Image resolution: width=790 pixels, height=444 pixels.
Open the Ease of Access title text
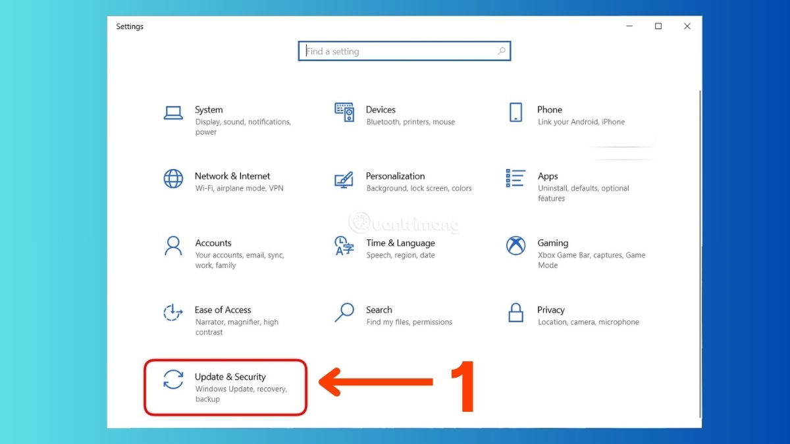[x=223, y=310]
